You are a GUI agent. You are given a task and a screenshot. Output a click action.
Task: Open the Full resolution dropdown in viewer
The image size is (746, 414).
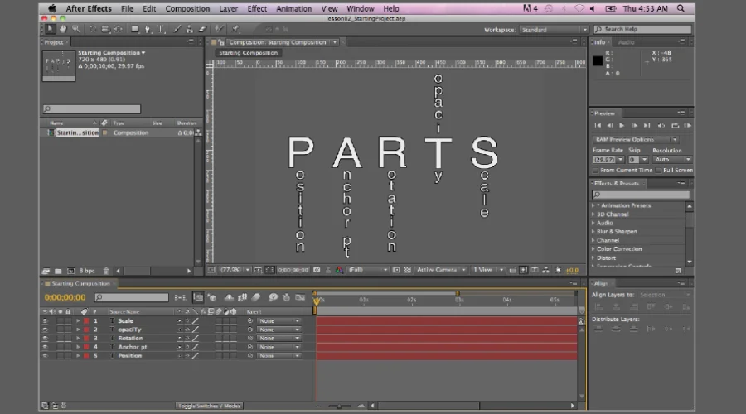pos(368,270)
